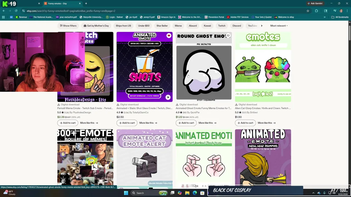351x197 pixels.
Task: Open the Maryville University bookmark
Action: pos(91,17)
